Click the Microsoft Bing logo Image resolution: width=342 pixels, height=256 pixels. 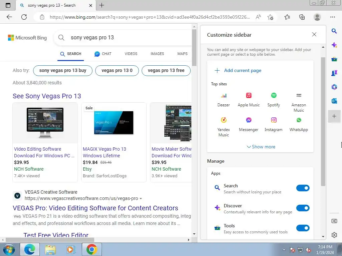(27, 38)
